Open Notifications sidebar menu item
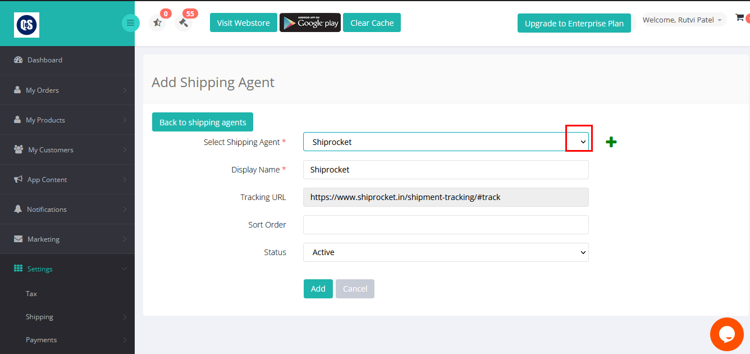This screenshot has height=354, width=750. (67, 209)
